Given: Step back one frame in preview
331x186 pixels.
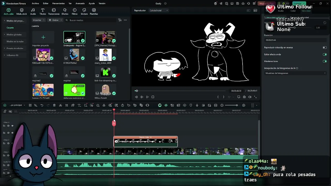Looking at the screenshot, I should tap(136, 97).
